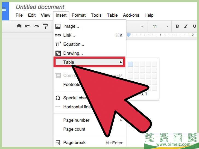199x149 pixels.
Task: Click the Redo arrow icon
Action: pyautogui.click(x=36, y=26)
